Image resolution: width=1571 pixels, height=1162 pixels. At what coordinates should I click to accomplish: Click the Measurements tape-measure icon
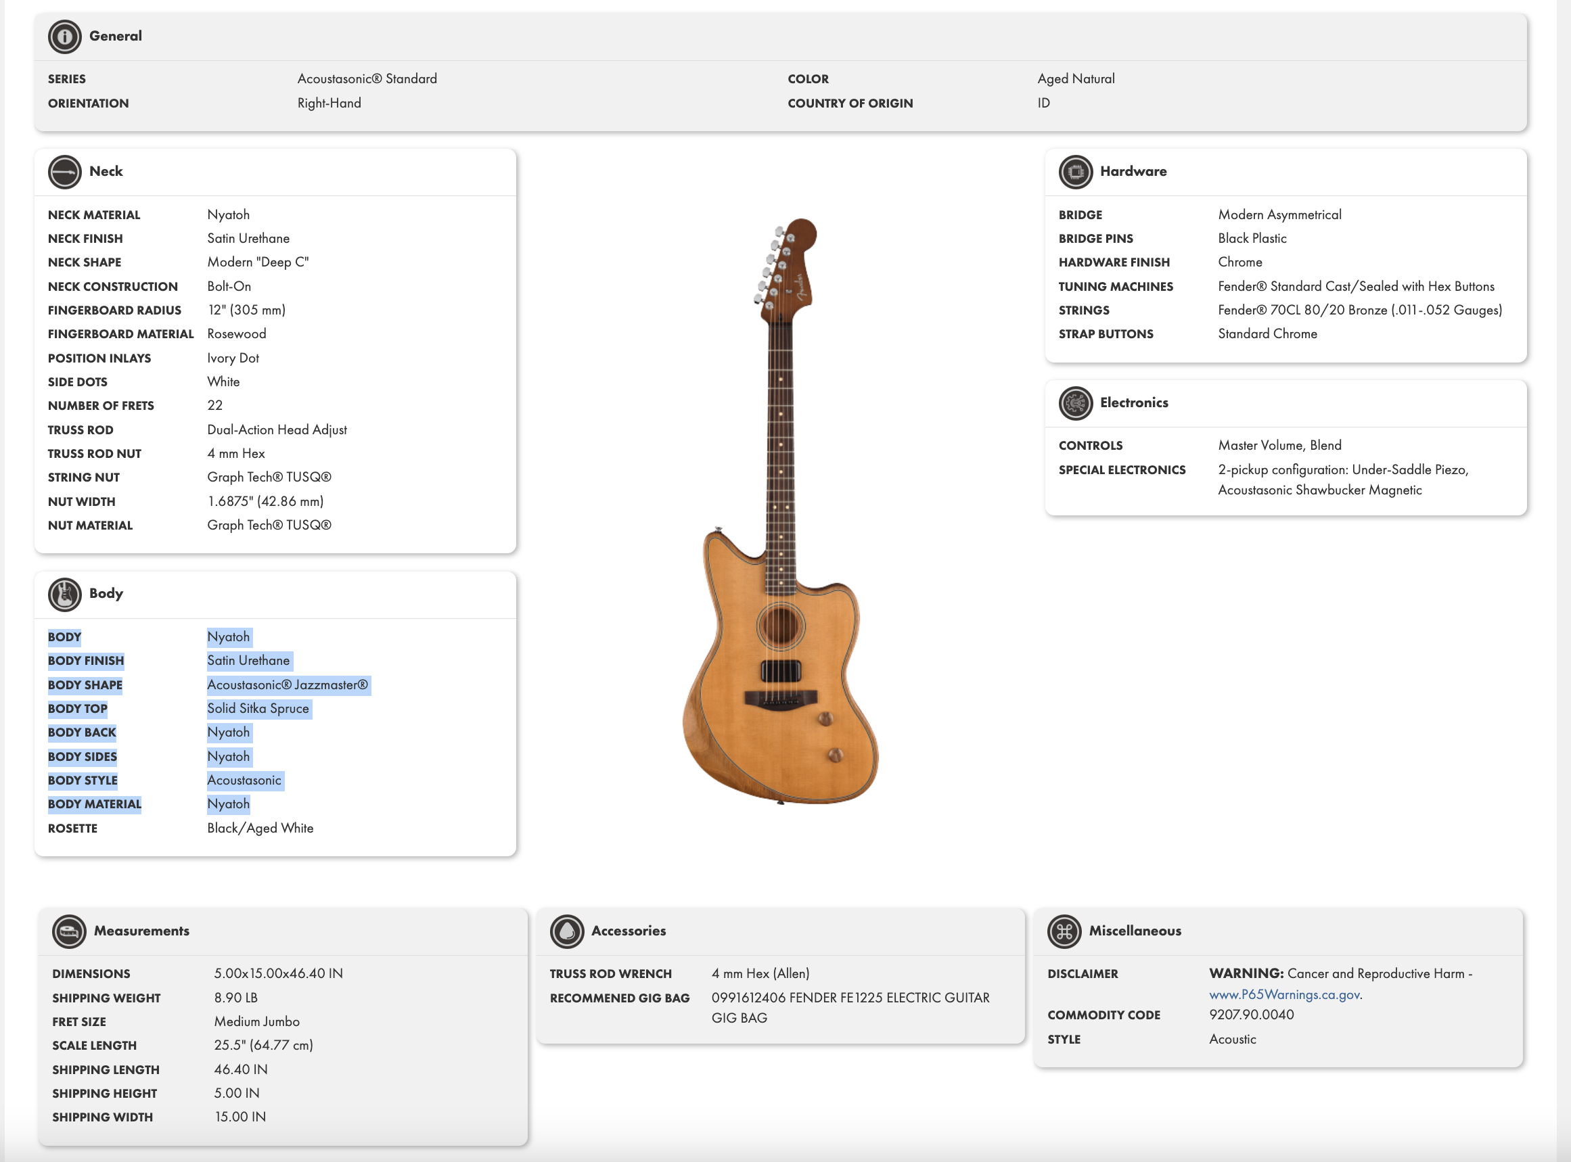coord(69,931)
